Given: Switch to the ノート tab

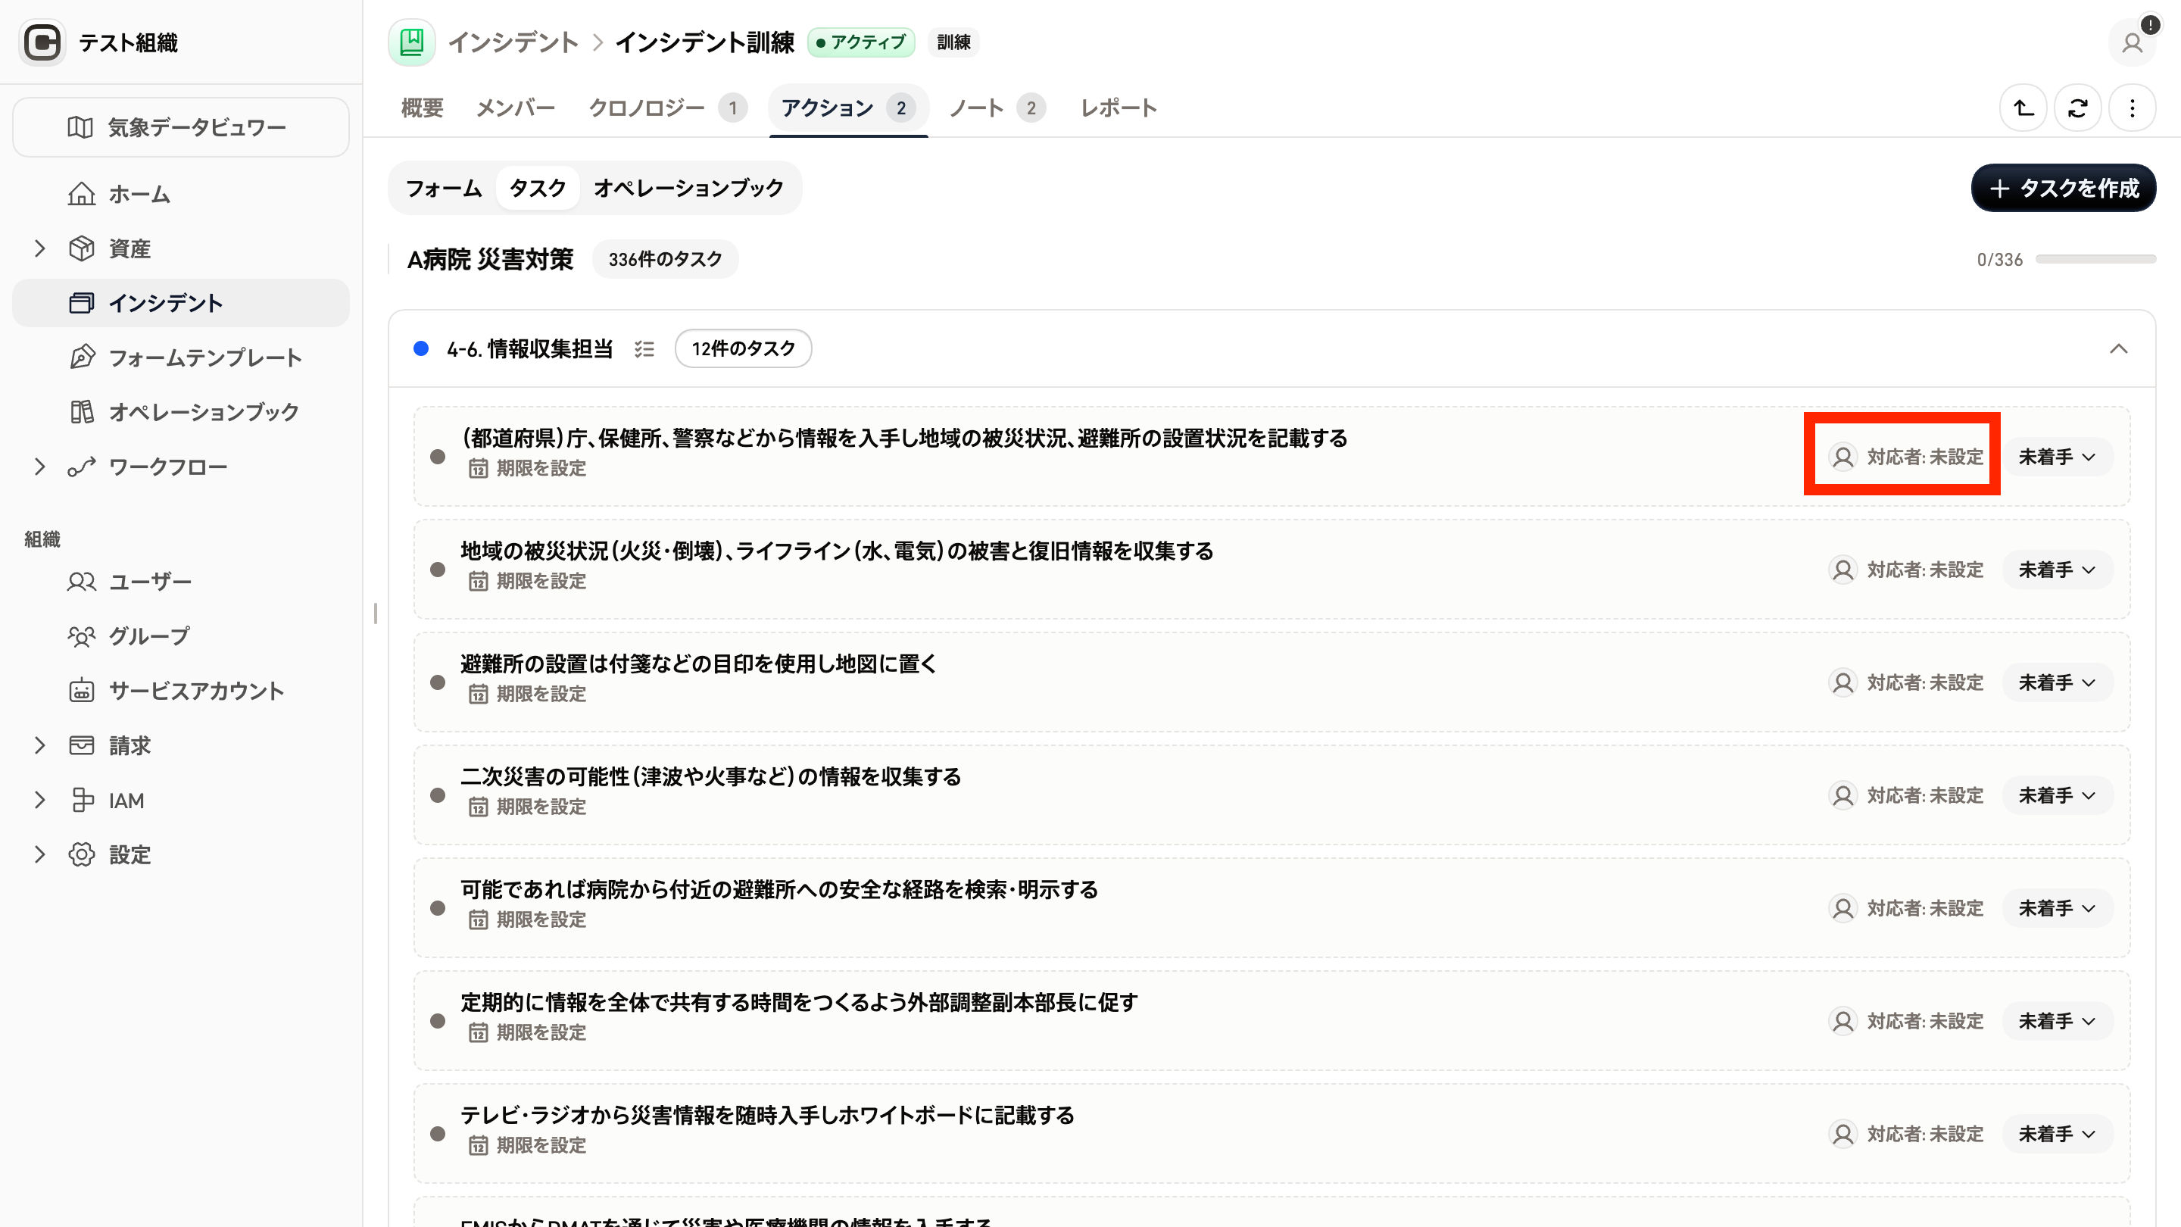Looking at the screenshot, I should pos(997,108).
